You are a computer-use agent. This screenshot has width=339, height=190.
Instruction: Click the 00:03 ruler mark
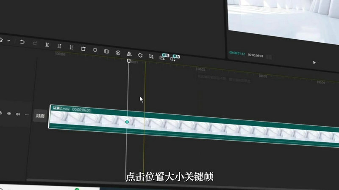pos(263,76)
